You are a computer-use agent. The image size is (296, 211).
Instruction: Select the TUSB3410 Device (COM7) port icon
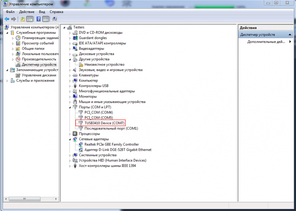pos(80,123)
